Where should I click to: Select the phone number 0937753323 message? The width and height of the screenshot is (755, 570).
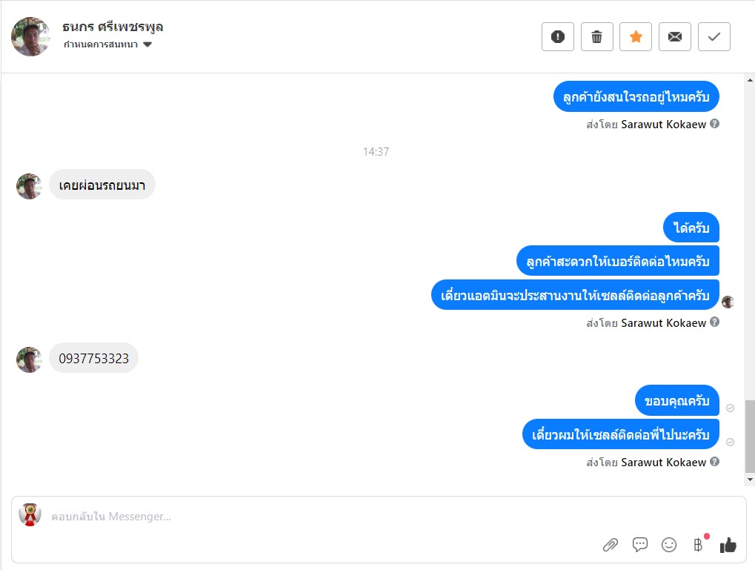click(x=94, y=358)
